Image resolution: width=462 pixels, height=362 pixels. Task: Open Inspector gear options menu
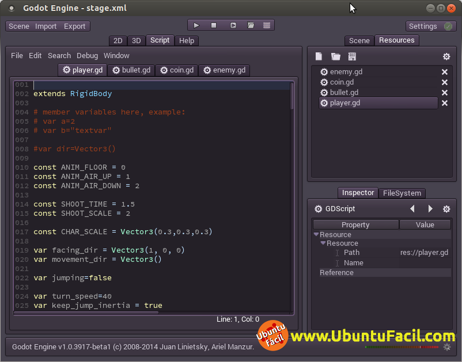(x=446, y=209)
